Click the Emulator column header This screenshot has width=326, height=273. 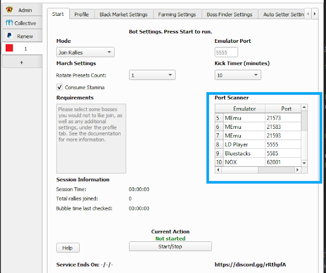[x=244, y=108]
